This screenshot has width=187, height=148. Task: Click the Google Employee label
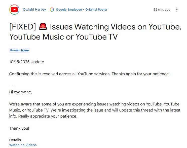[x=69, y=10]
